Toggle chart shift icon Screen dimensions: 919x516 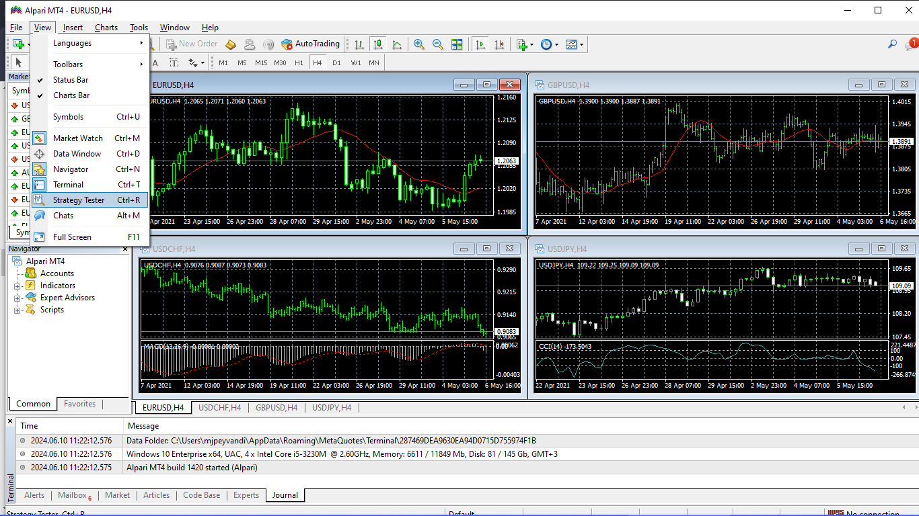coord(499,44)
